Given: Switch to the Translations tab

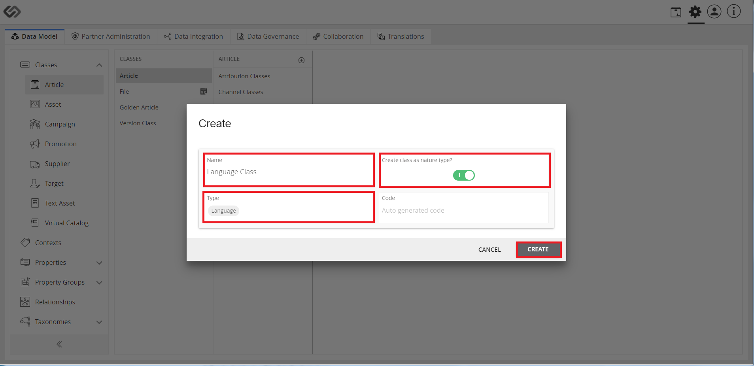Looking at the screenshot, I should click(x=401, y=36).
